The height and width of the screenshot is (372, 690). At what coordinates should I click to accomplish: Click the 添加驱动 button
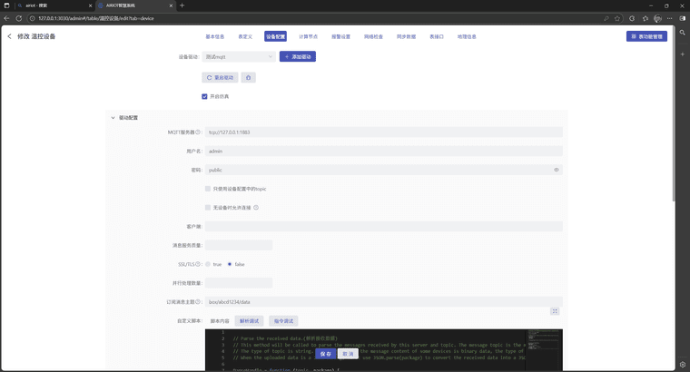pos(298,57)
